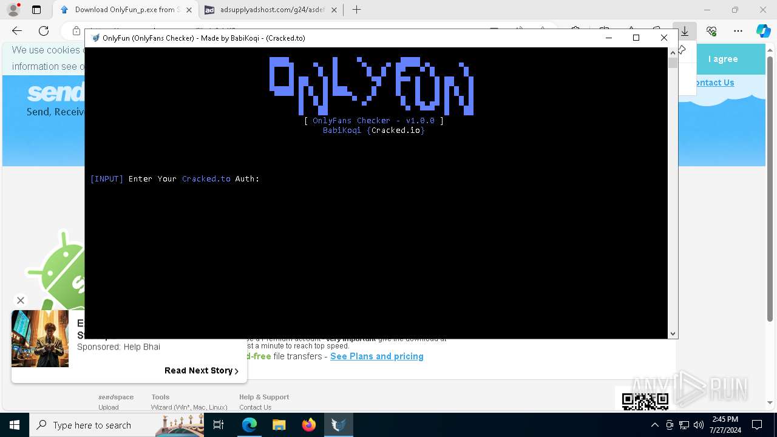This screenshot has width=777, height=437.
Task: Open taskbar clock and date
Action: pyautogui.click(x=725, y=425)
